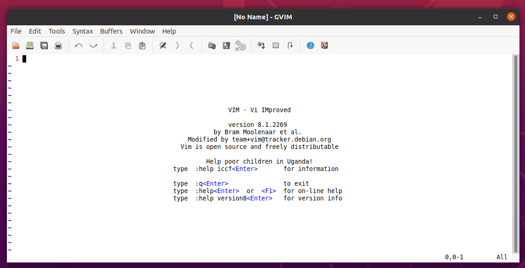The height and width of the screenshot is (268, 525).
Task: Click the Find Help lifebuoy icon
Action: click(324, 45)
